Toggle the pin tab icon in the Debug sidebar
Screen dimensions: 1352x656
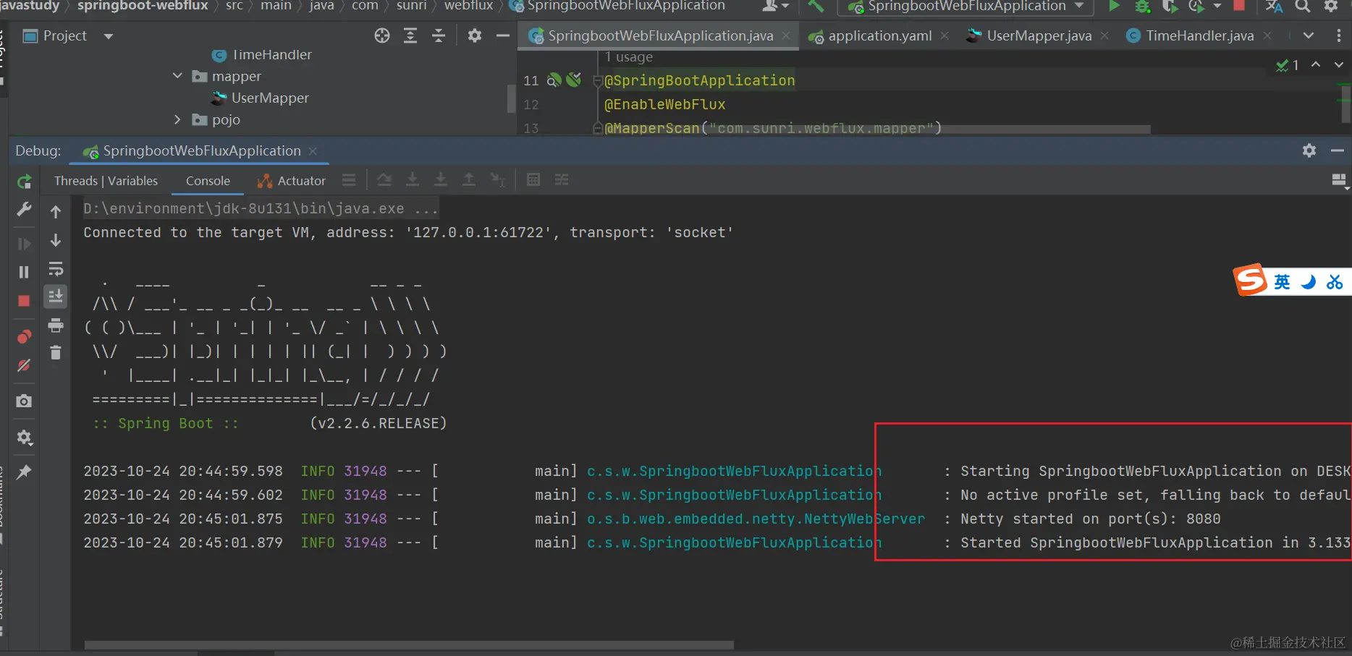pos(24,472)
